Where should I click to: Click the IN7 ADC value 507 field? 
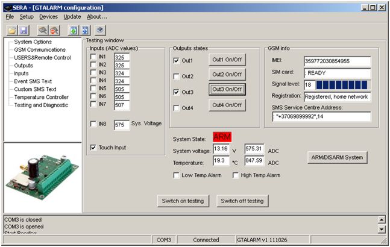(122, 105)
